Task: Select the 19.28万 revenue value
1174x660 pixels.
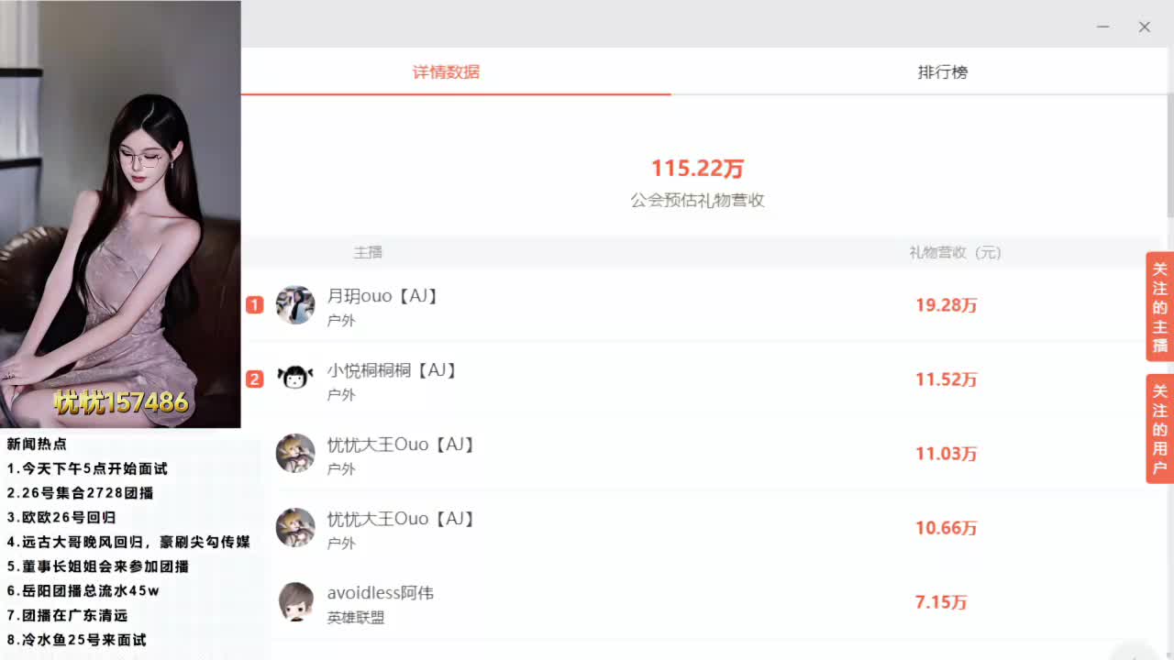Action: [x=947, y=305]
